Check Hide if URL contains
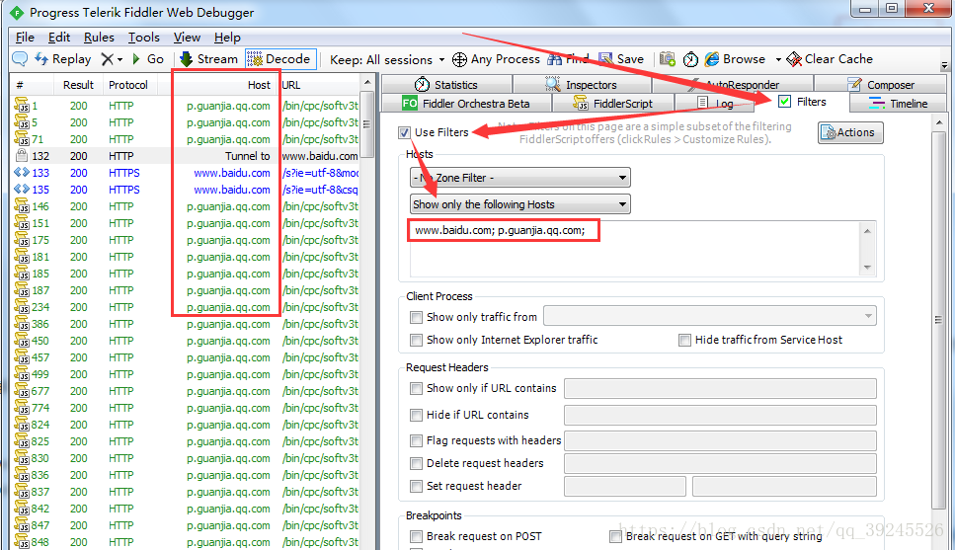 416,415
